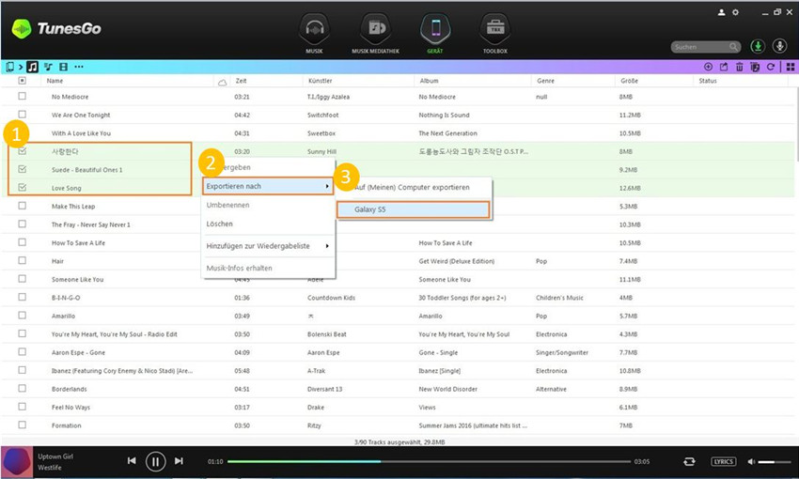Open the now playing album artwork

pos(17,462)
